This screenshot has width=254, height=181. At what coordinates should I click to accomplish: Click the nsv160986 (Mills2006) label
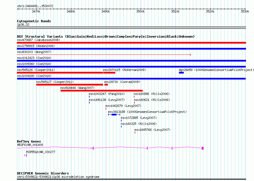coord(152,94)
